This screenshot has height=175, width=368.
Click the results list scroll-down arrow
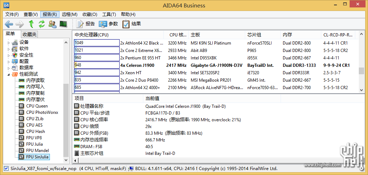click(361, 90)
